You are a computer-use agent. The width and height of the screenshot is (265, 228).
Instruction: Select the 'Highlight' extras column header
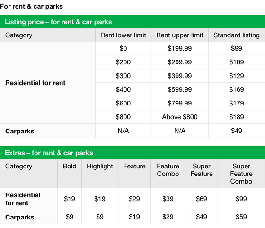(100, 166)
